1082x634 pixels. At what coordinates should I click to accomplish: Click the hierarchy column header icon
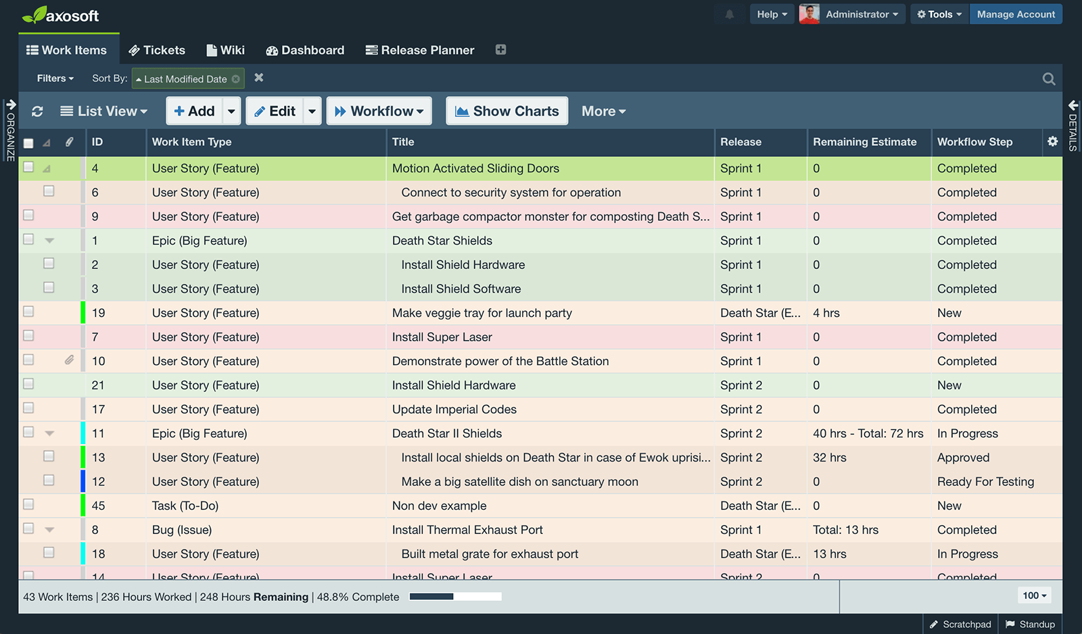pyautogui.click(x=47, y=143)
